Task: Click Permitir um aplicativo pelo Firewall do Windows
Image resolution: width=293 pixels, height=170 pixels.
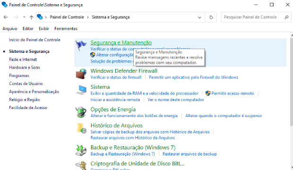Action: pyautogui.click(x=194, y=77)
